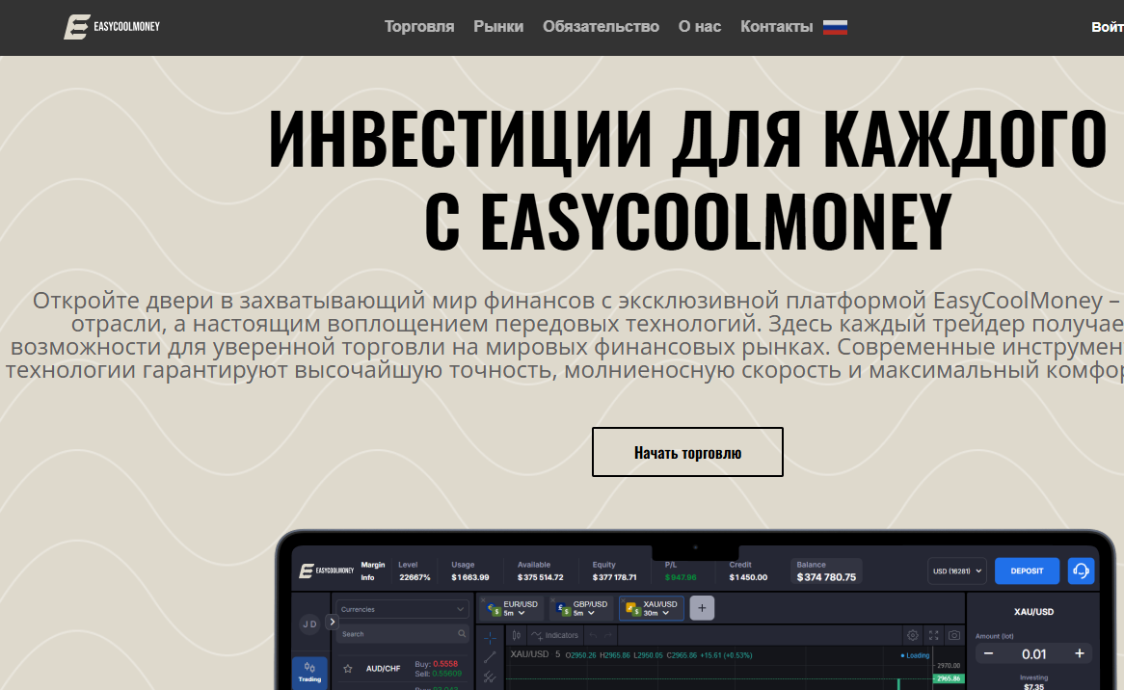Click the Начать торговлю button
Screen dimensions: 1124x690
click(687, 452)
